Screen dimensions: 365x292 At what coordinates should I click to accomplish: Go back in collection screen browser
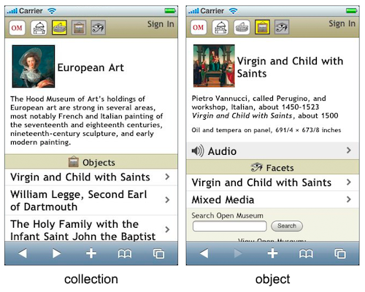coord(23,253)
